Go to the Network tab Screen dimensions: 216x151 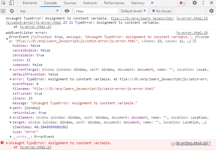click(90, 3)
